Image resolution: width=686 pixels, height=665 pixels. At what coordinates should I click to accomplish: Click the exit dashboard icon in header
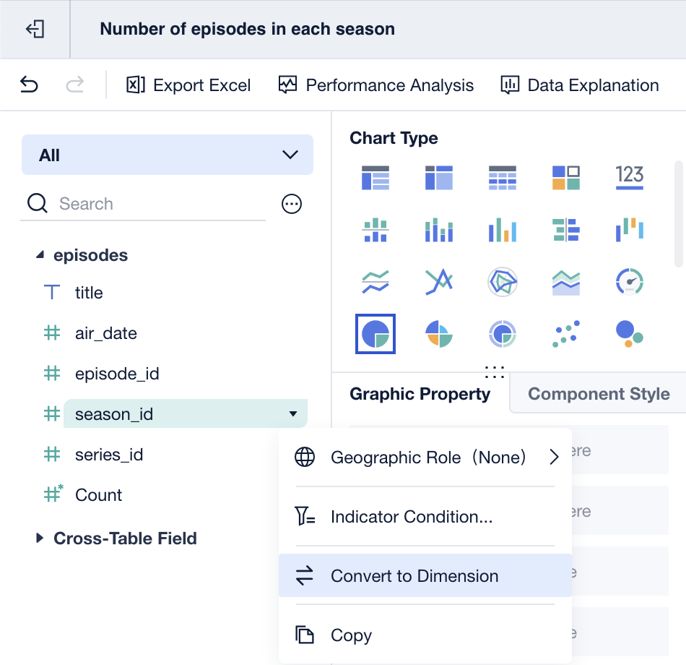pyautogui.click(x=35, y=29)
